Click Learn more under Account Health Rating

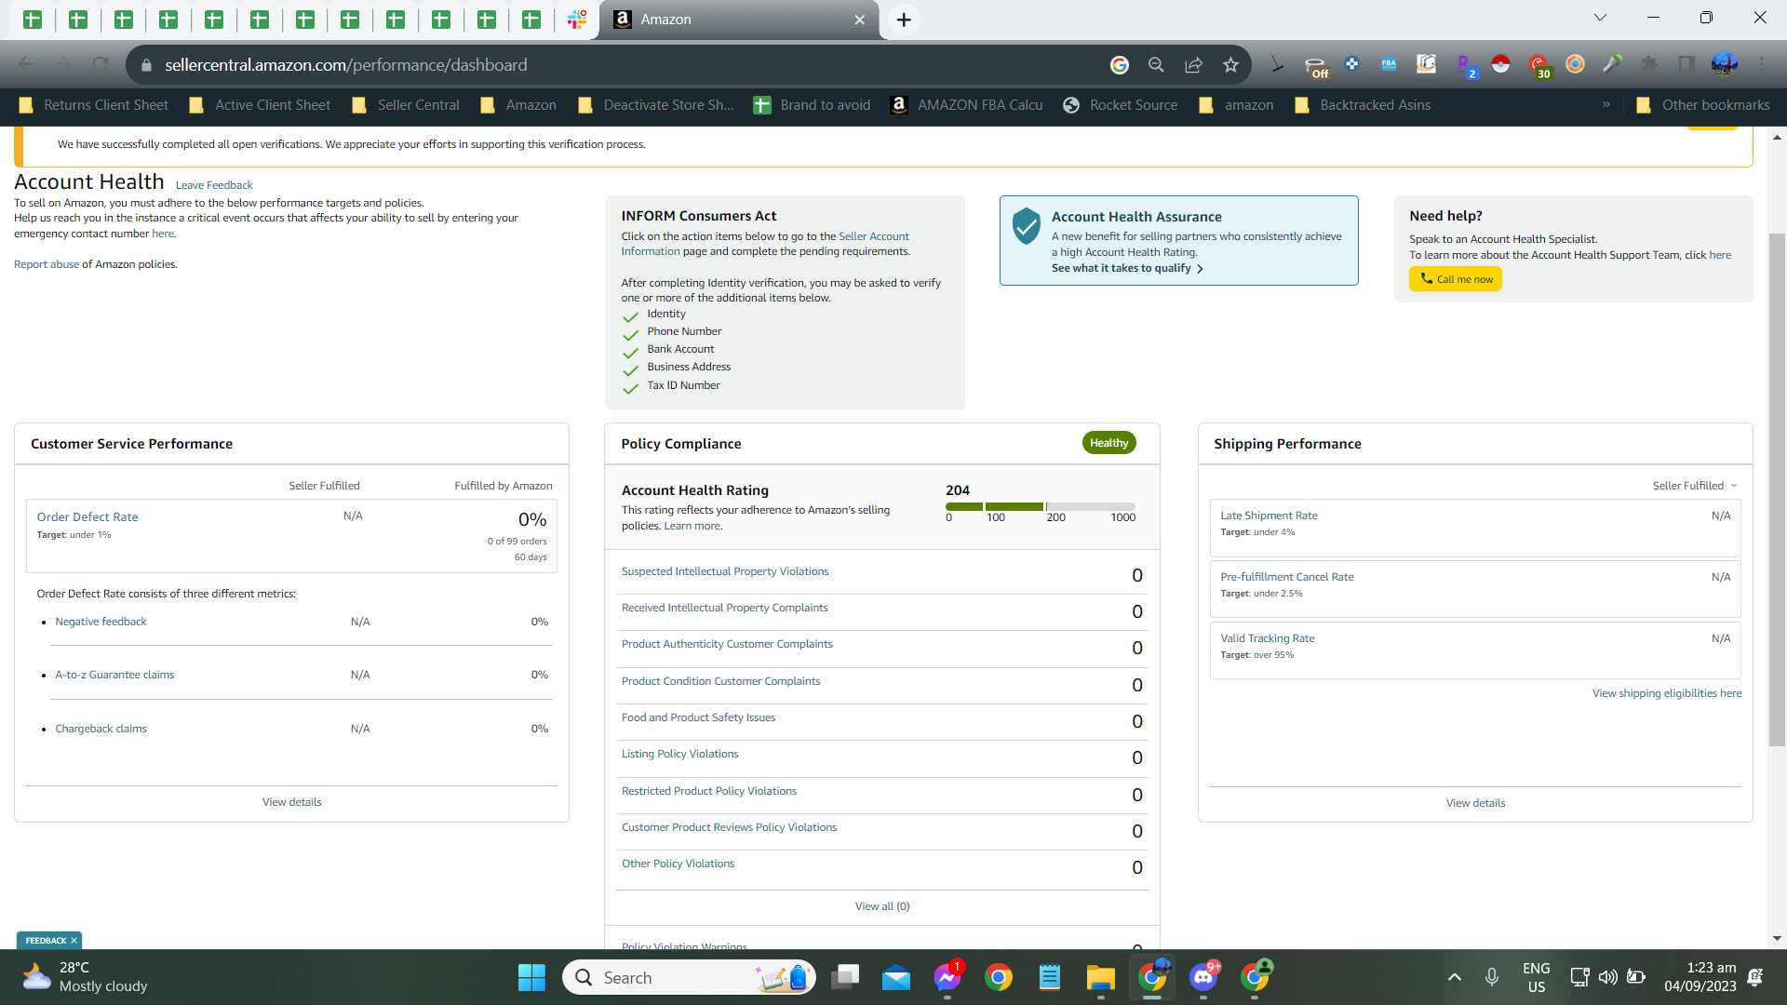pyautogui.click(x=692, y=526)
